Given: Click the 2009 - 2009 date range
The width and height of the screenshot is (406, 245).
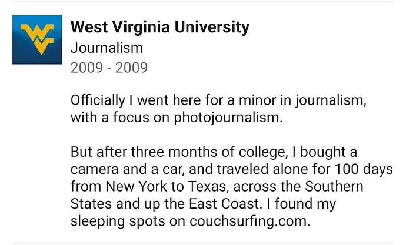Looking at the screenshot, I should click(x=109, y=68).
